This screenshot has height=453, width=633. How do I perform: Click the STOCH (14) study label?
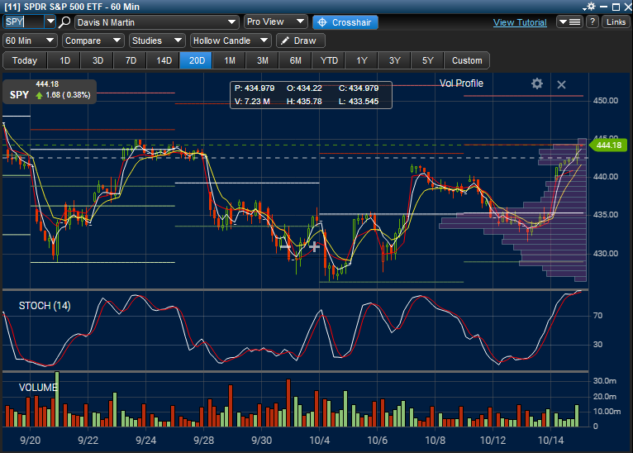[x=45, y=306]
